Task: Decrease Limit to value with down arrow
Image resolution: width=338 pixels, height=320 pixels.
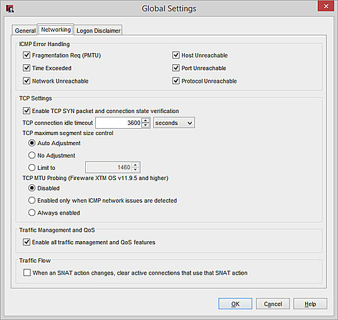Action: [136, 170]
